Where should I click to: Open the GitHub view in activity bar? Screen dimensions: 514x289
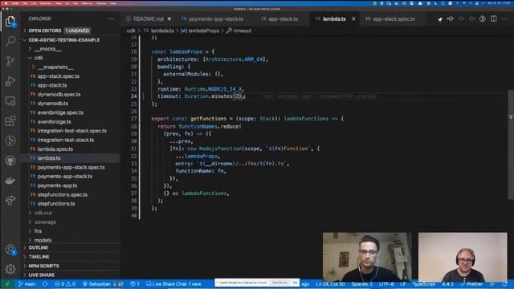10,161
